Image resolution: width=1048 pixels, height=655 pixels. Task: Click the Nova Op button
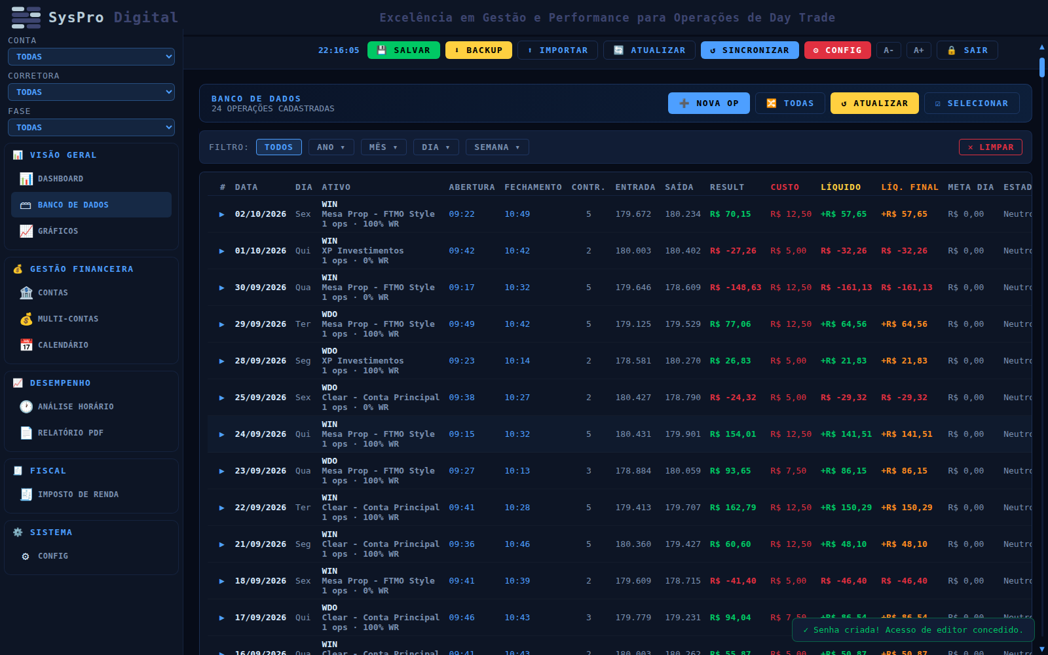click(x=709, y=103)
